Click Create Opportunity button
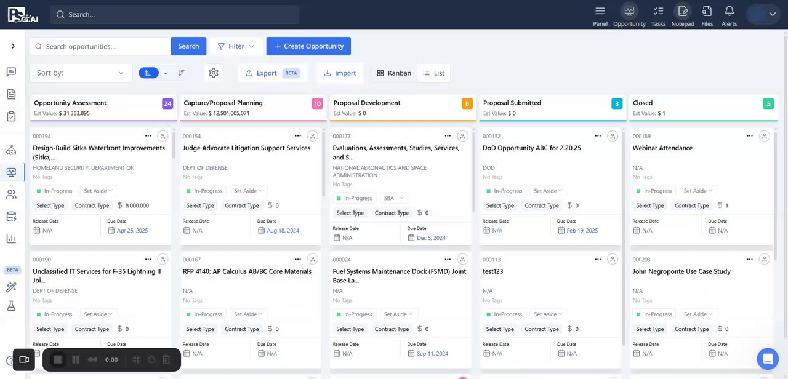Viewport: 788px width, 379px height. [308, 46]
